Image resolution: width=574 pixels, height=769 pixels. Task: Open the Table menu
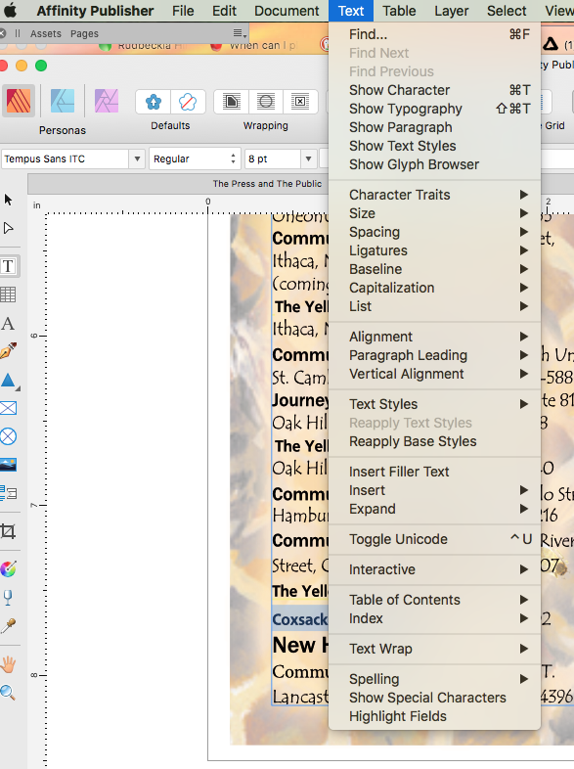[399, 11]
